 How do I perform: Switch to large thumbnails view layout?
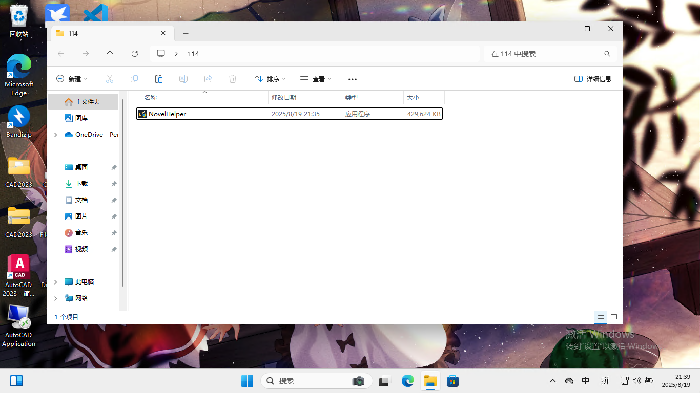(614, 317)
